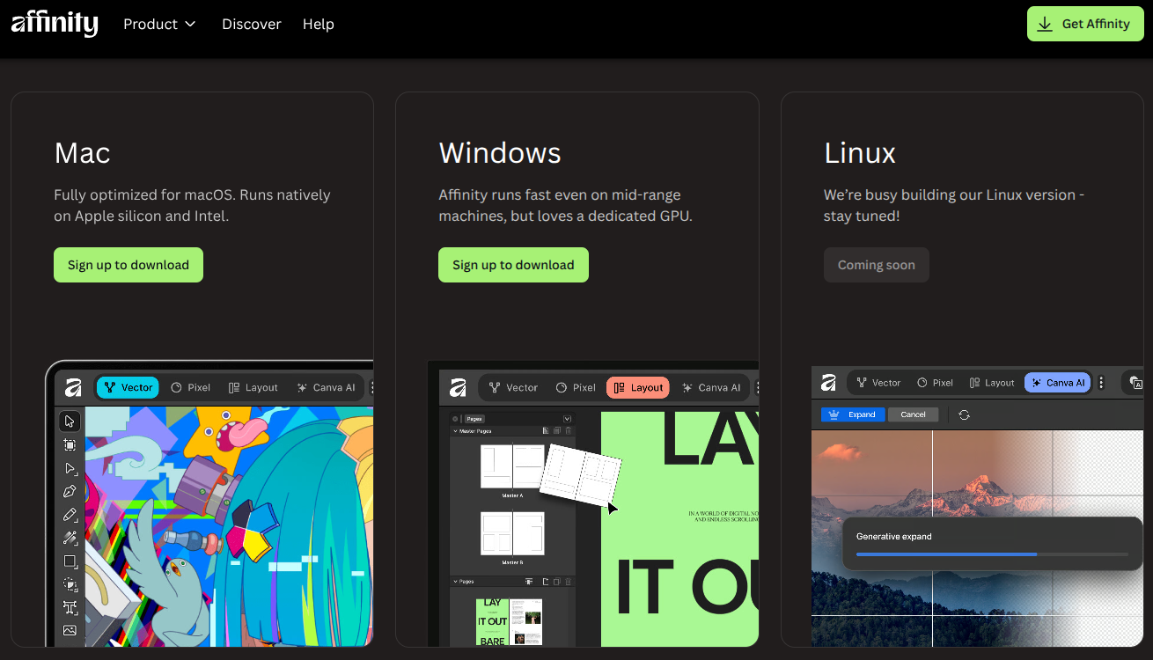Select the Pixel tab in Linux preview
The height and width of the screenshot is (660, 1153).
point(935,383)
